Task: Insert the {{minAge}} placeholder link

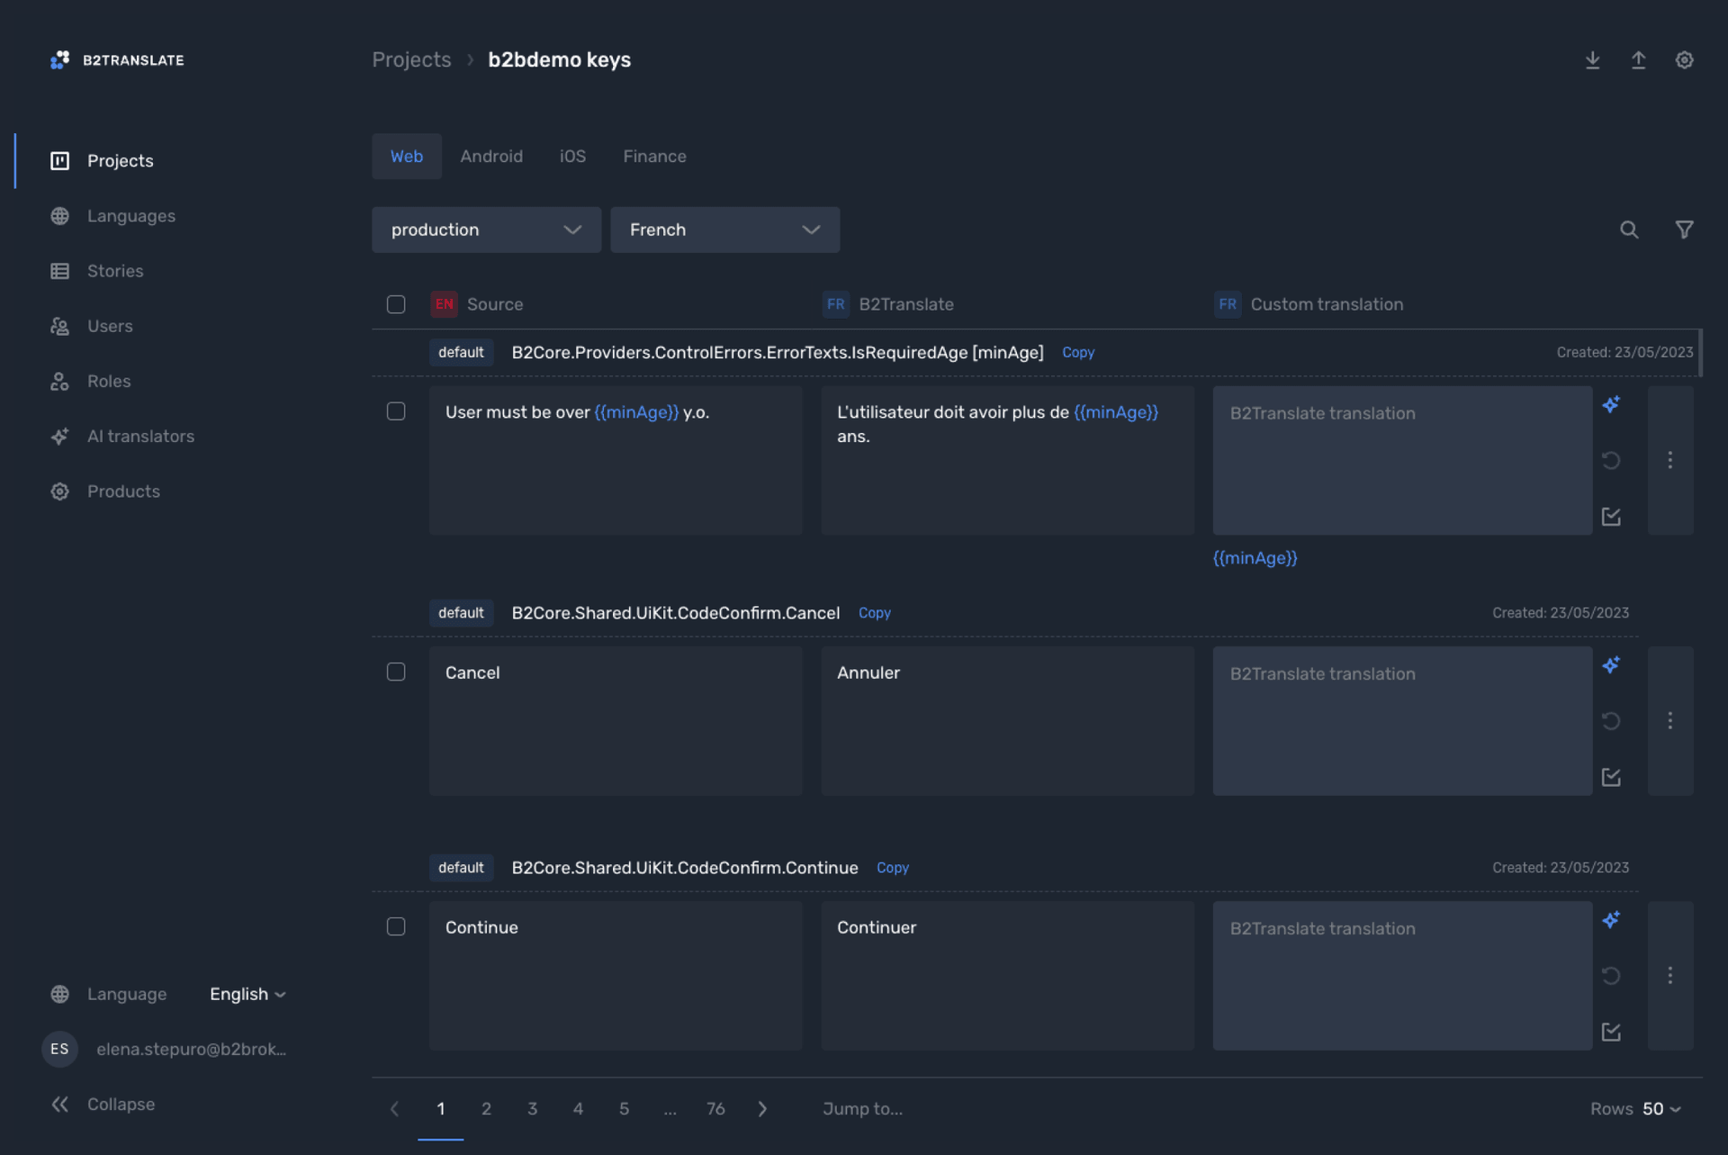Action: tap(1255, 558)
